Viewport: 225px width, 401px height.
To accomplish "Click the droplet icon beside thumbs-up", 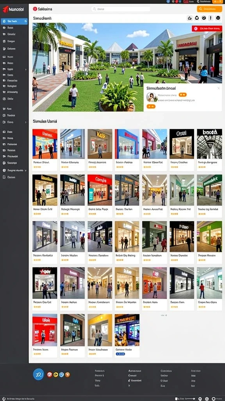I will tap(197, 18).
